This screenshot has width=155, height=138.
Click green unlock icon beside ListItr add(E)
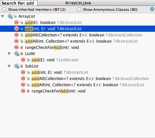point(28,60)
